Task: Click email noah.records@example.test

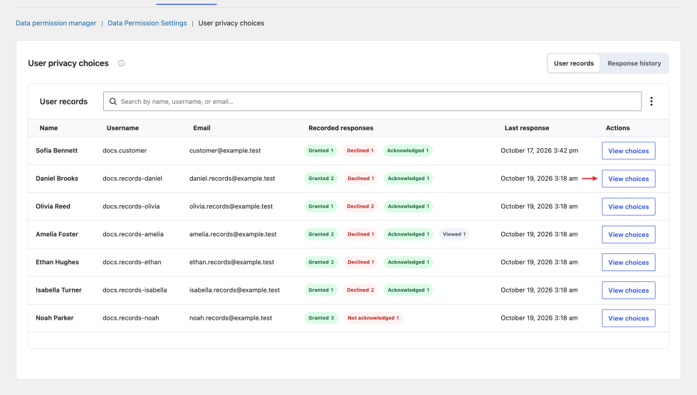Action: [231, 317]
